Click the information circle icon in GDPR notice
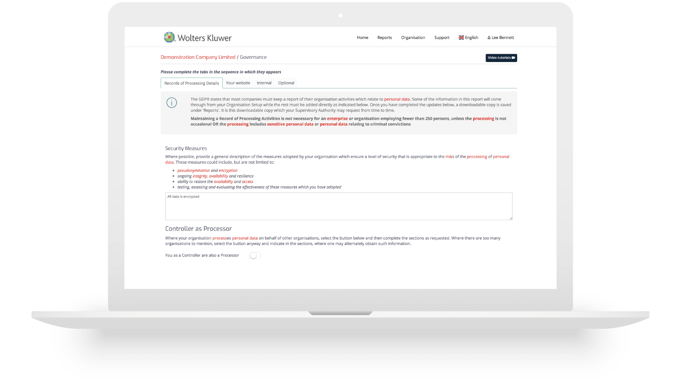The image size is (681, 383). [x=171, y=102]
